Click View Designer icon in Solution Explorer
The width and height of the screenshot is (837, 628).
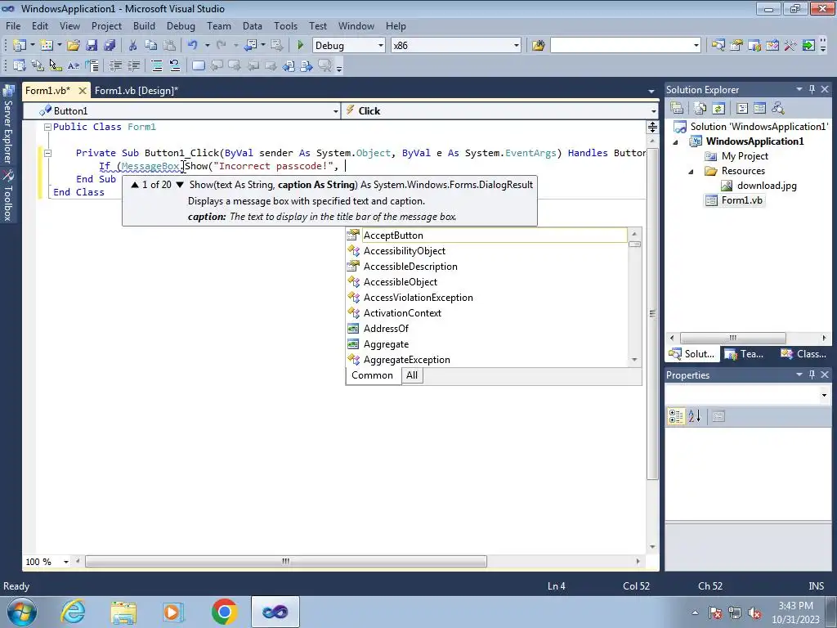(x=759, y=108)
